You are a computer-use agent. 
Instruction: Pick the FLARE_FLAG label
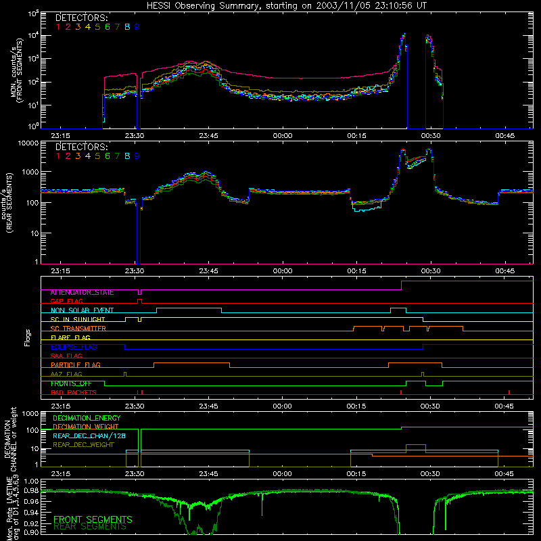tap(70, 337)
